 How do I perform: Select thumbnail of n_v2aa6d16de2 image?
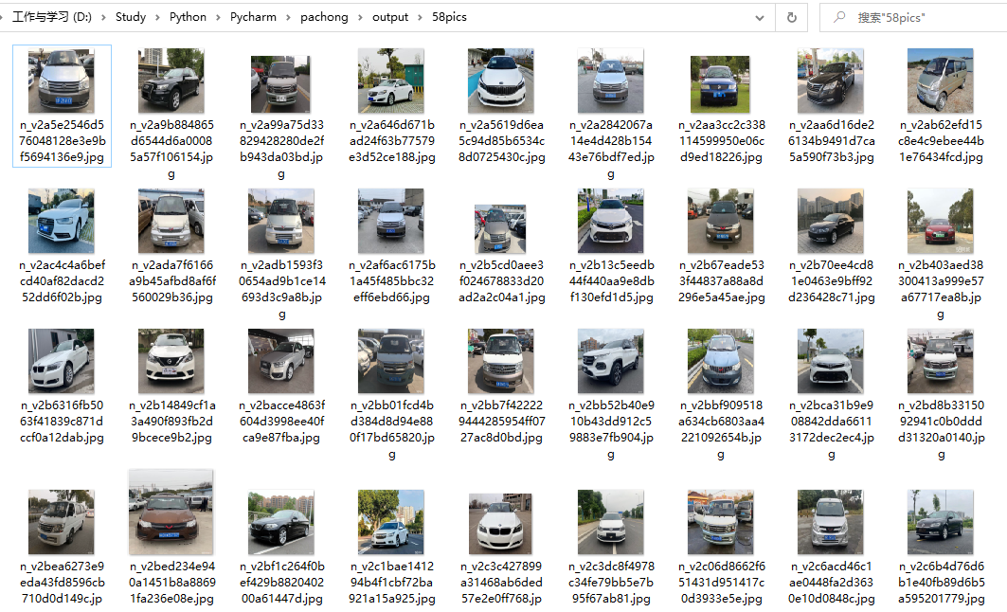[831, 81]
